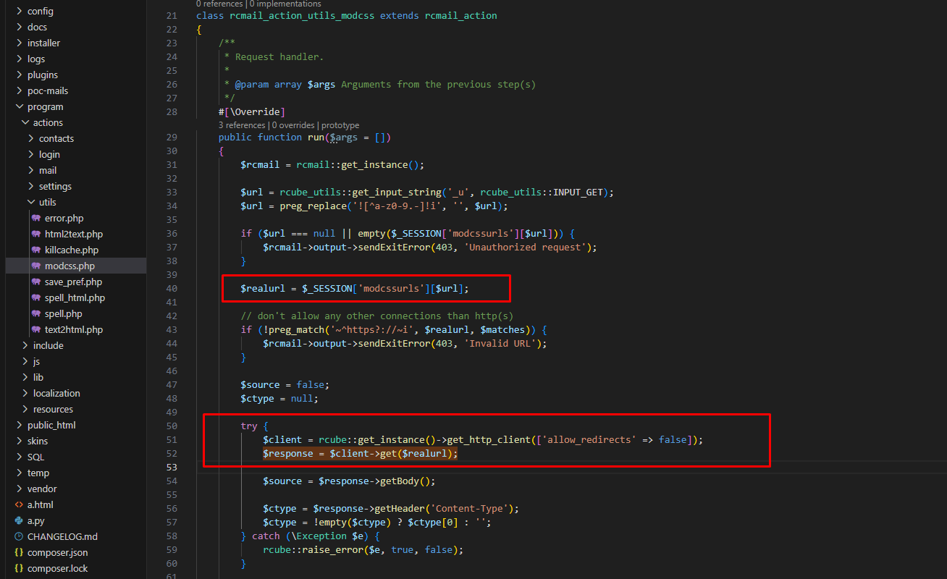Expand the settings folder under actions
Viewport: 947px width, 579px height.
(x=31, y=186)
